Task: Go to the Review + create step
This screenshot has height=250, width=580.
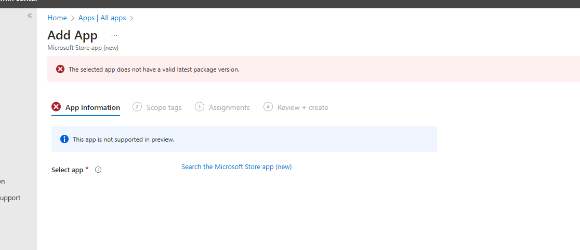Action: pyautogui.click(x=296, y=107)
